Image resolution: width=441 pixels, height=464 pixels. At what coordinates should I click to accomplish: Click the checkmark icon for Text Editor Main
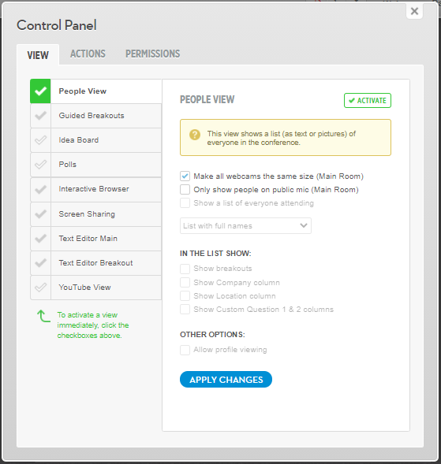40,238
